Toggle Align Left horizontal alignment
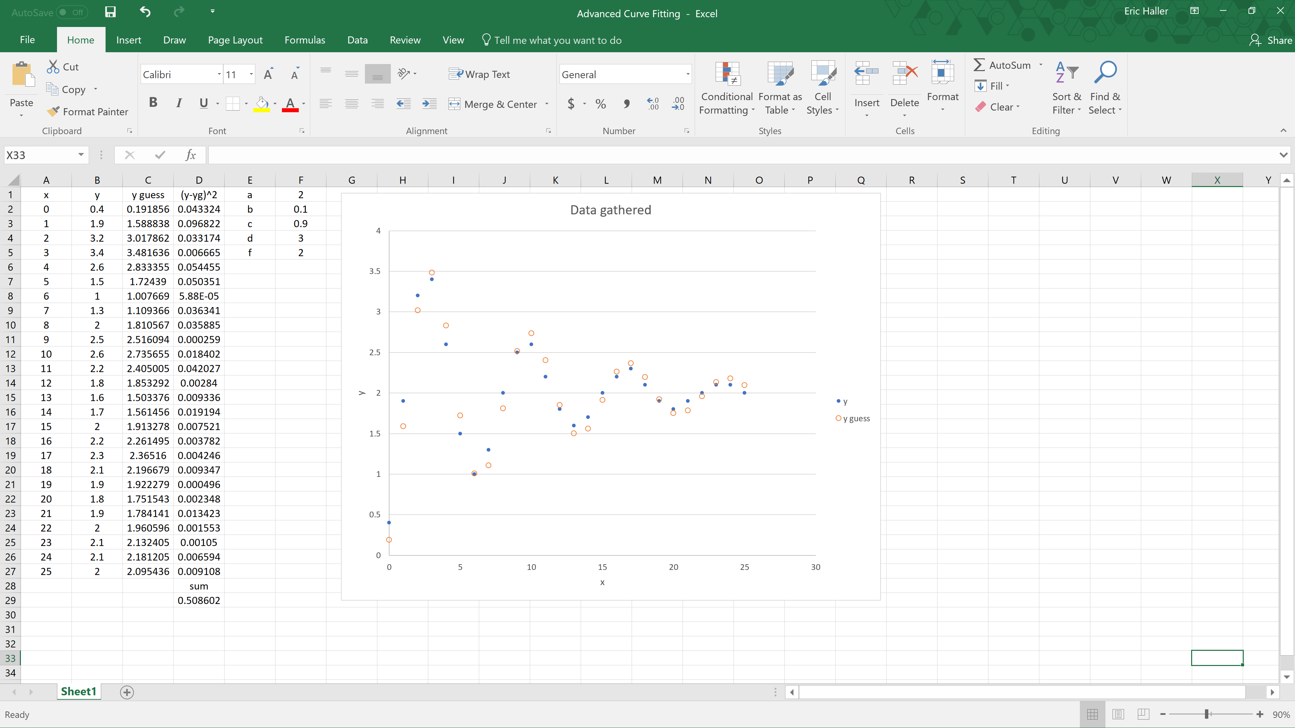Screen dimensions: 1295x728 [x=326, y=104]
